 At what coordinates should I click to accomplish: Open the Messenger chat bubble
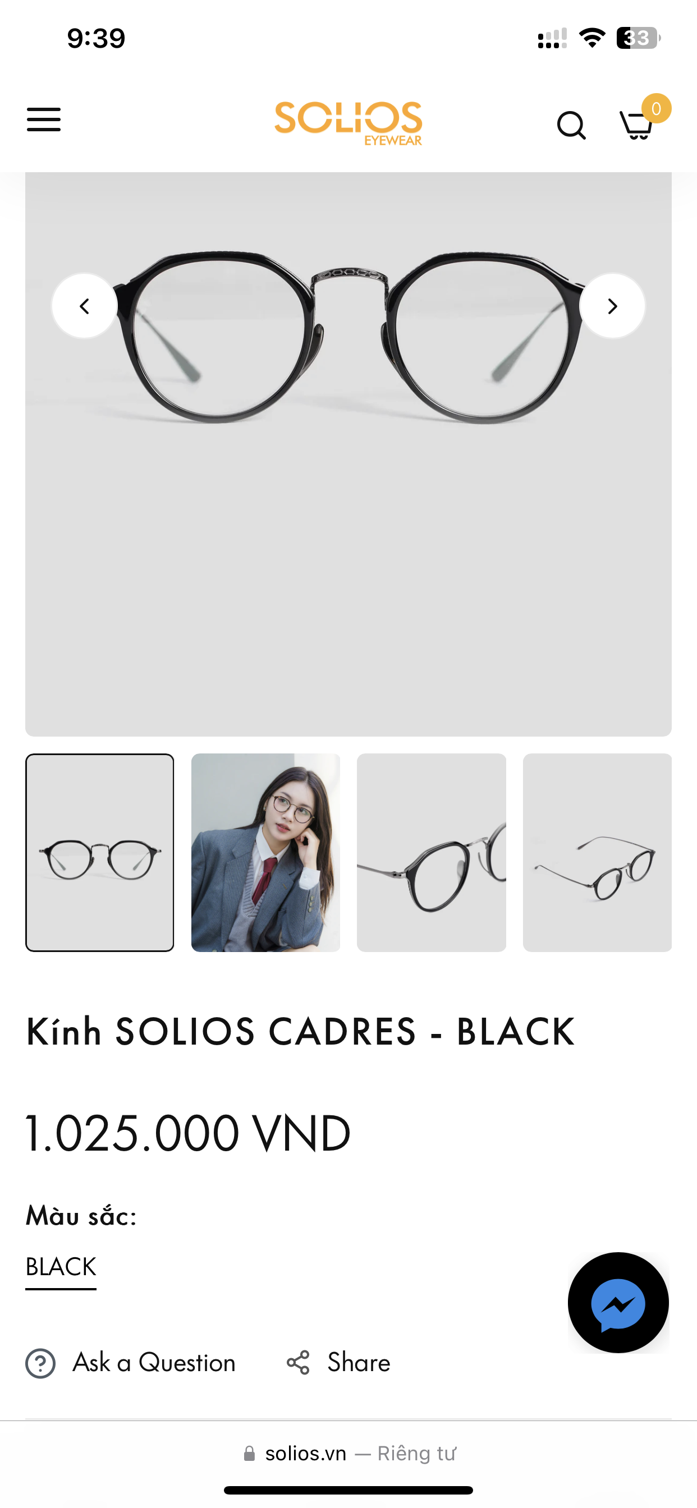point(618,1302)
